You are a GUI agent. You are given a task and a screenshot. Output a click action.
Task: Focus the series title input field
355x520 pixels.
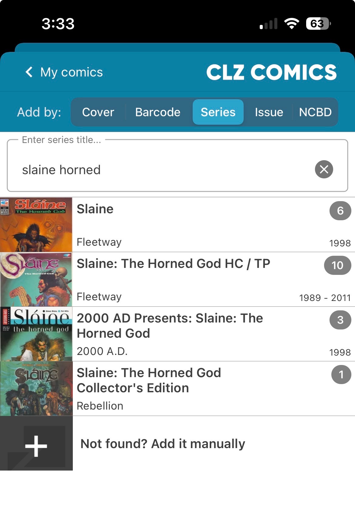(164, 169)
